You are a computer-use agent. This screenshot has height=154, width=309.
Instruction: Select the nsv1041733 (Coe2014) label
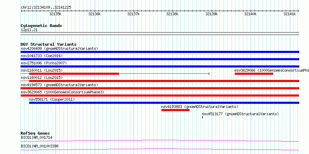click(42, 56)
